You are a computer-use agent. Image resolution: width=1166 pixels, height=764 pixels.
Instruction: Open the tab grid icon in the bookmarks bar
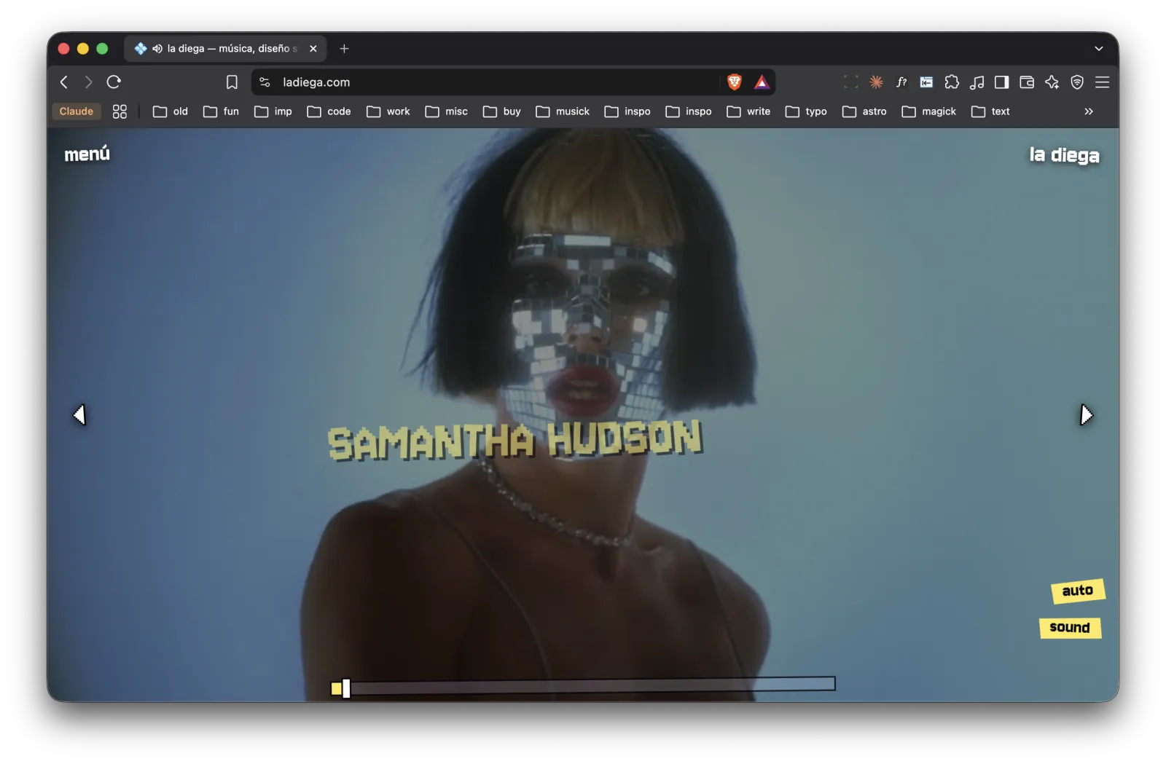120,111
